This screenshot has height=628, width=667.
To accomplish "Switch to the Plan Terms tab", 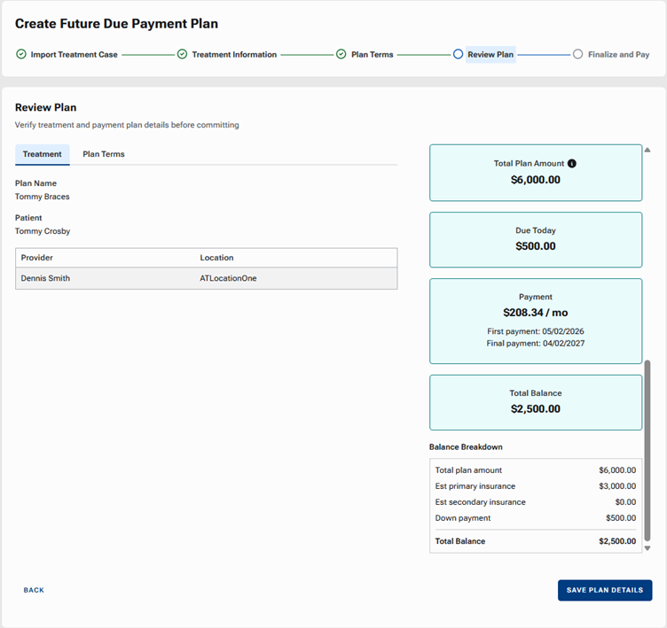I will 104,154.
